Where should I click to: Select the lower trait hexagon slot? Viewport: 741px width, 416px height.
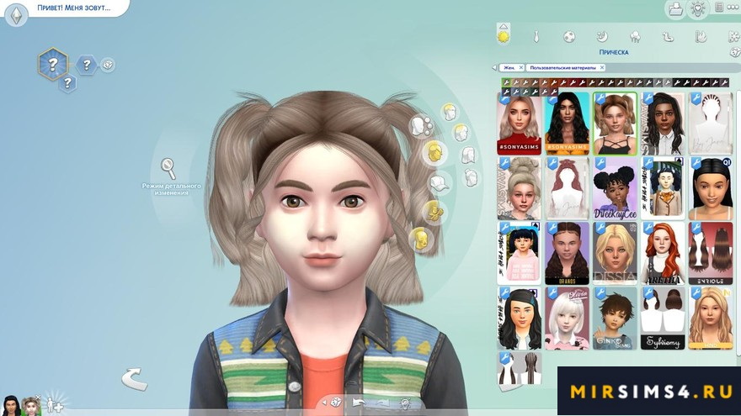click(x=67, y=83)
